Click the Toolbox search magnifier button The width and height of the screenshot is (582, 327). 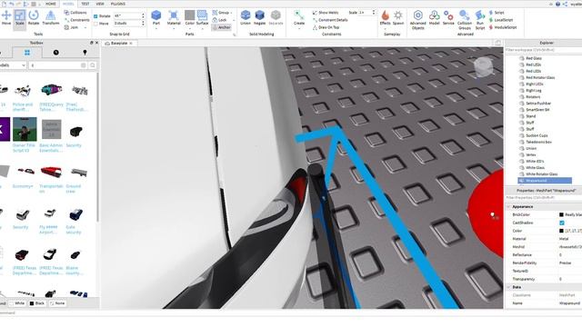93,65
